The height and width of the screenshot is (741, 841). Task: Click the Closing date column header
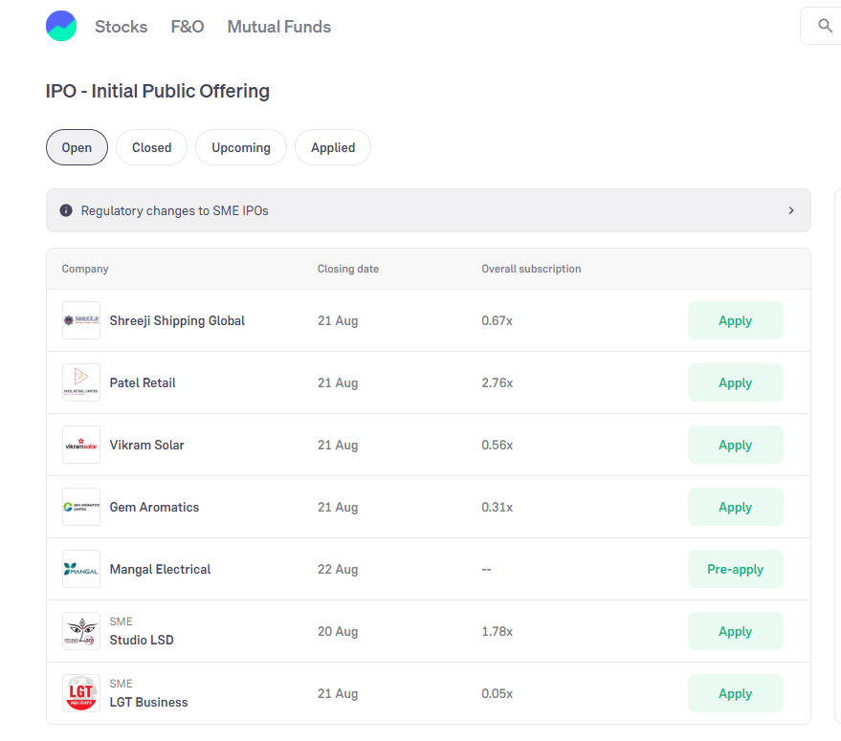tap(347, 269)
